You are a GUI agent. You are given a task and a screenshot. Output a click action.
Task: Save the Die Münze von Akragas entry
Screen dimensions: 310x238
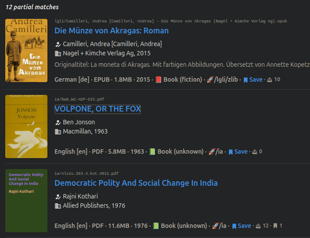point(253,79)
